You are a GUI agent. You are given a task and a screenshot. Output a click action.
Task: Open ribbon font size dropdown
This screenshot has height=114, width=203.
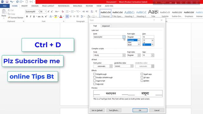point(45,11)
